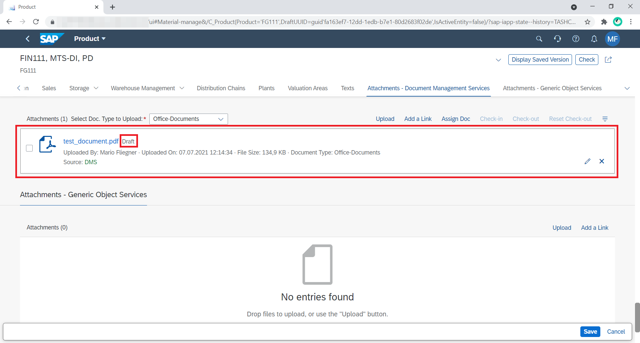Open the attachment list settings icon
Viewport: 640px width, 343px height.
click(605, 119)
